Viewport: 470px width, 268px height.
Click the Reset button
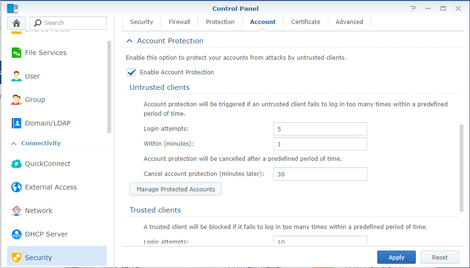pyautogui.click(x=439, y=257)
